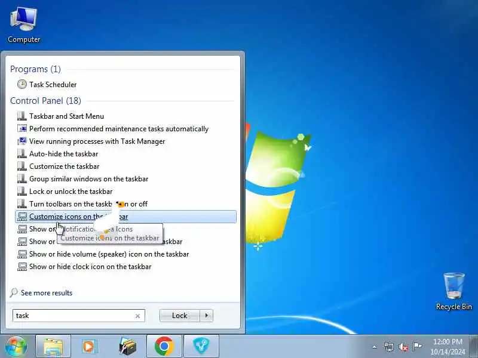478x358 pixels.
Task: Open the Action Center flag icon
Action: pos(417,347)
